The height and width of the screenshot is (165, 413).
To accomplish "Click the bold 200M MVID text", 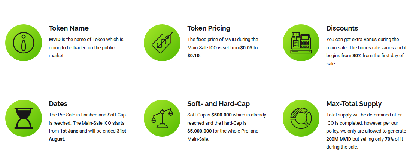I will pos(337,139).
